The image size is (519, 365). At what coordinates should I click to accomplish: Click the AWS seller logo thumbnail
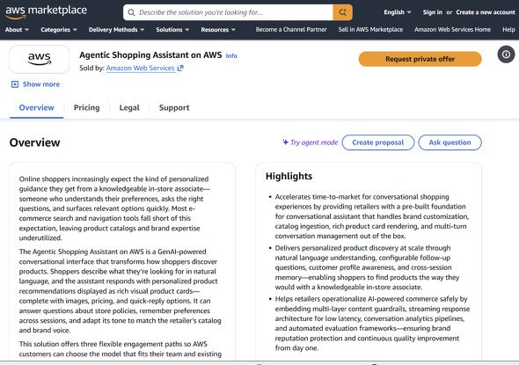40,59
